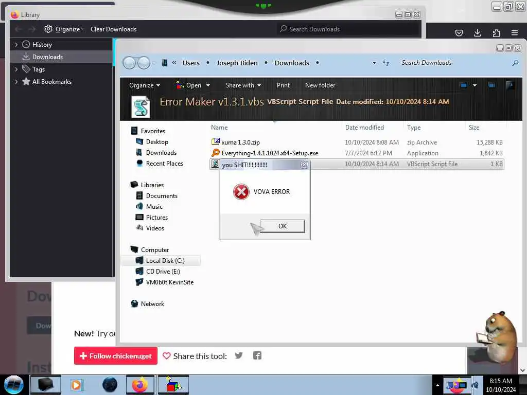Click the Follow chickenuget button
This screenshot has width=527, height=395.
[x=116, y=356]
